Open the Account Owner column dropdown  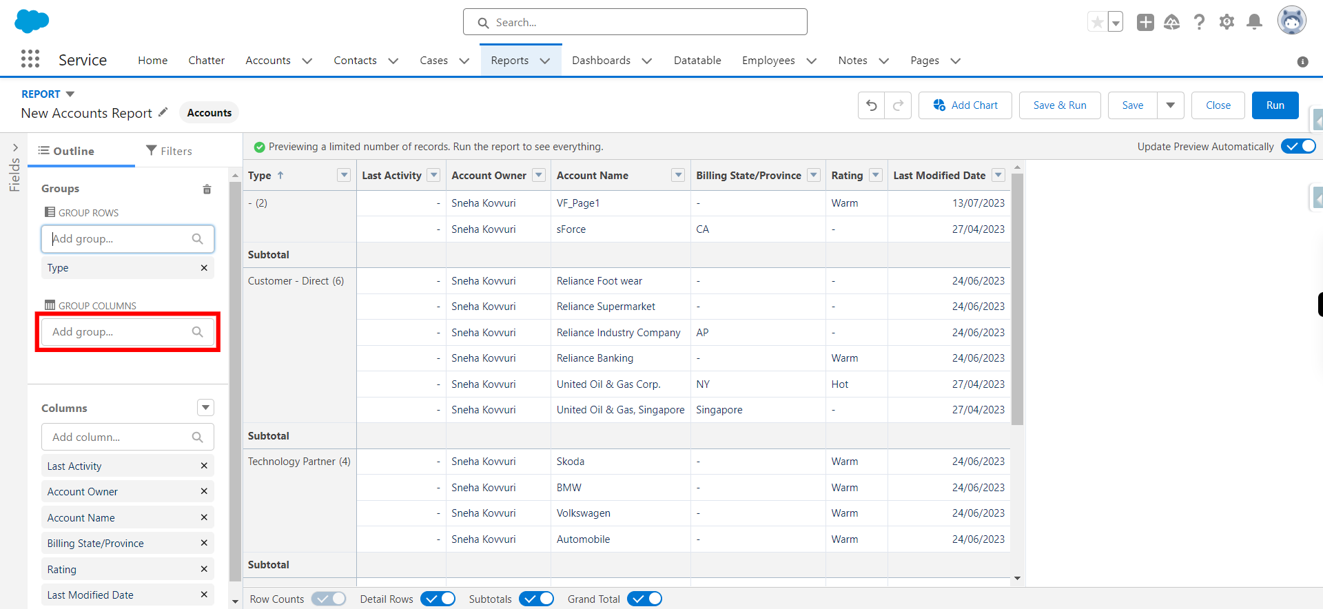(x=539, y=175)
